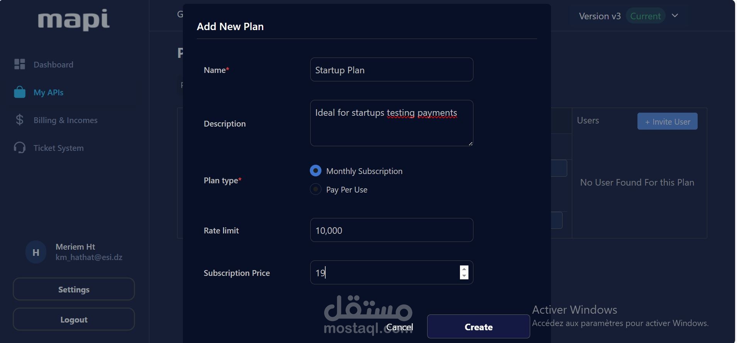Increase Subscription Price with up arrow
This screenshot has height=343, width=737.
464,269
